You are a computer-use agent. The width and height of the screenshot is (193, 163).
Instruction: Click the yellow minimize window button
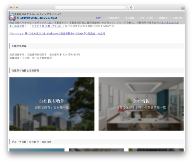[x=14, y=8]
